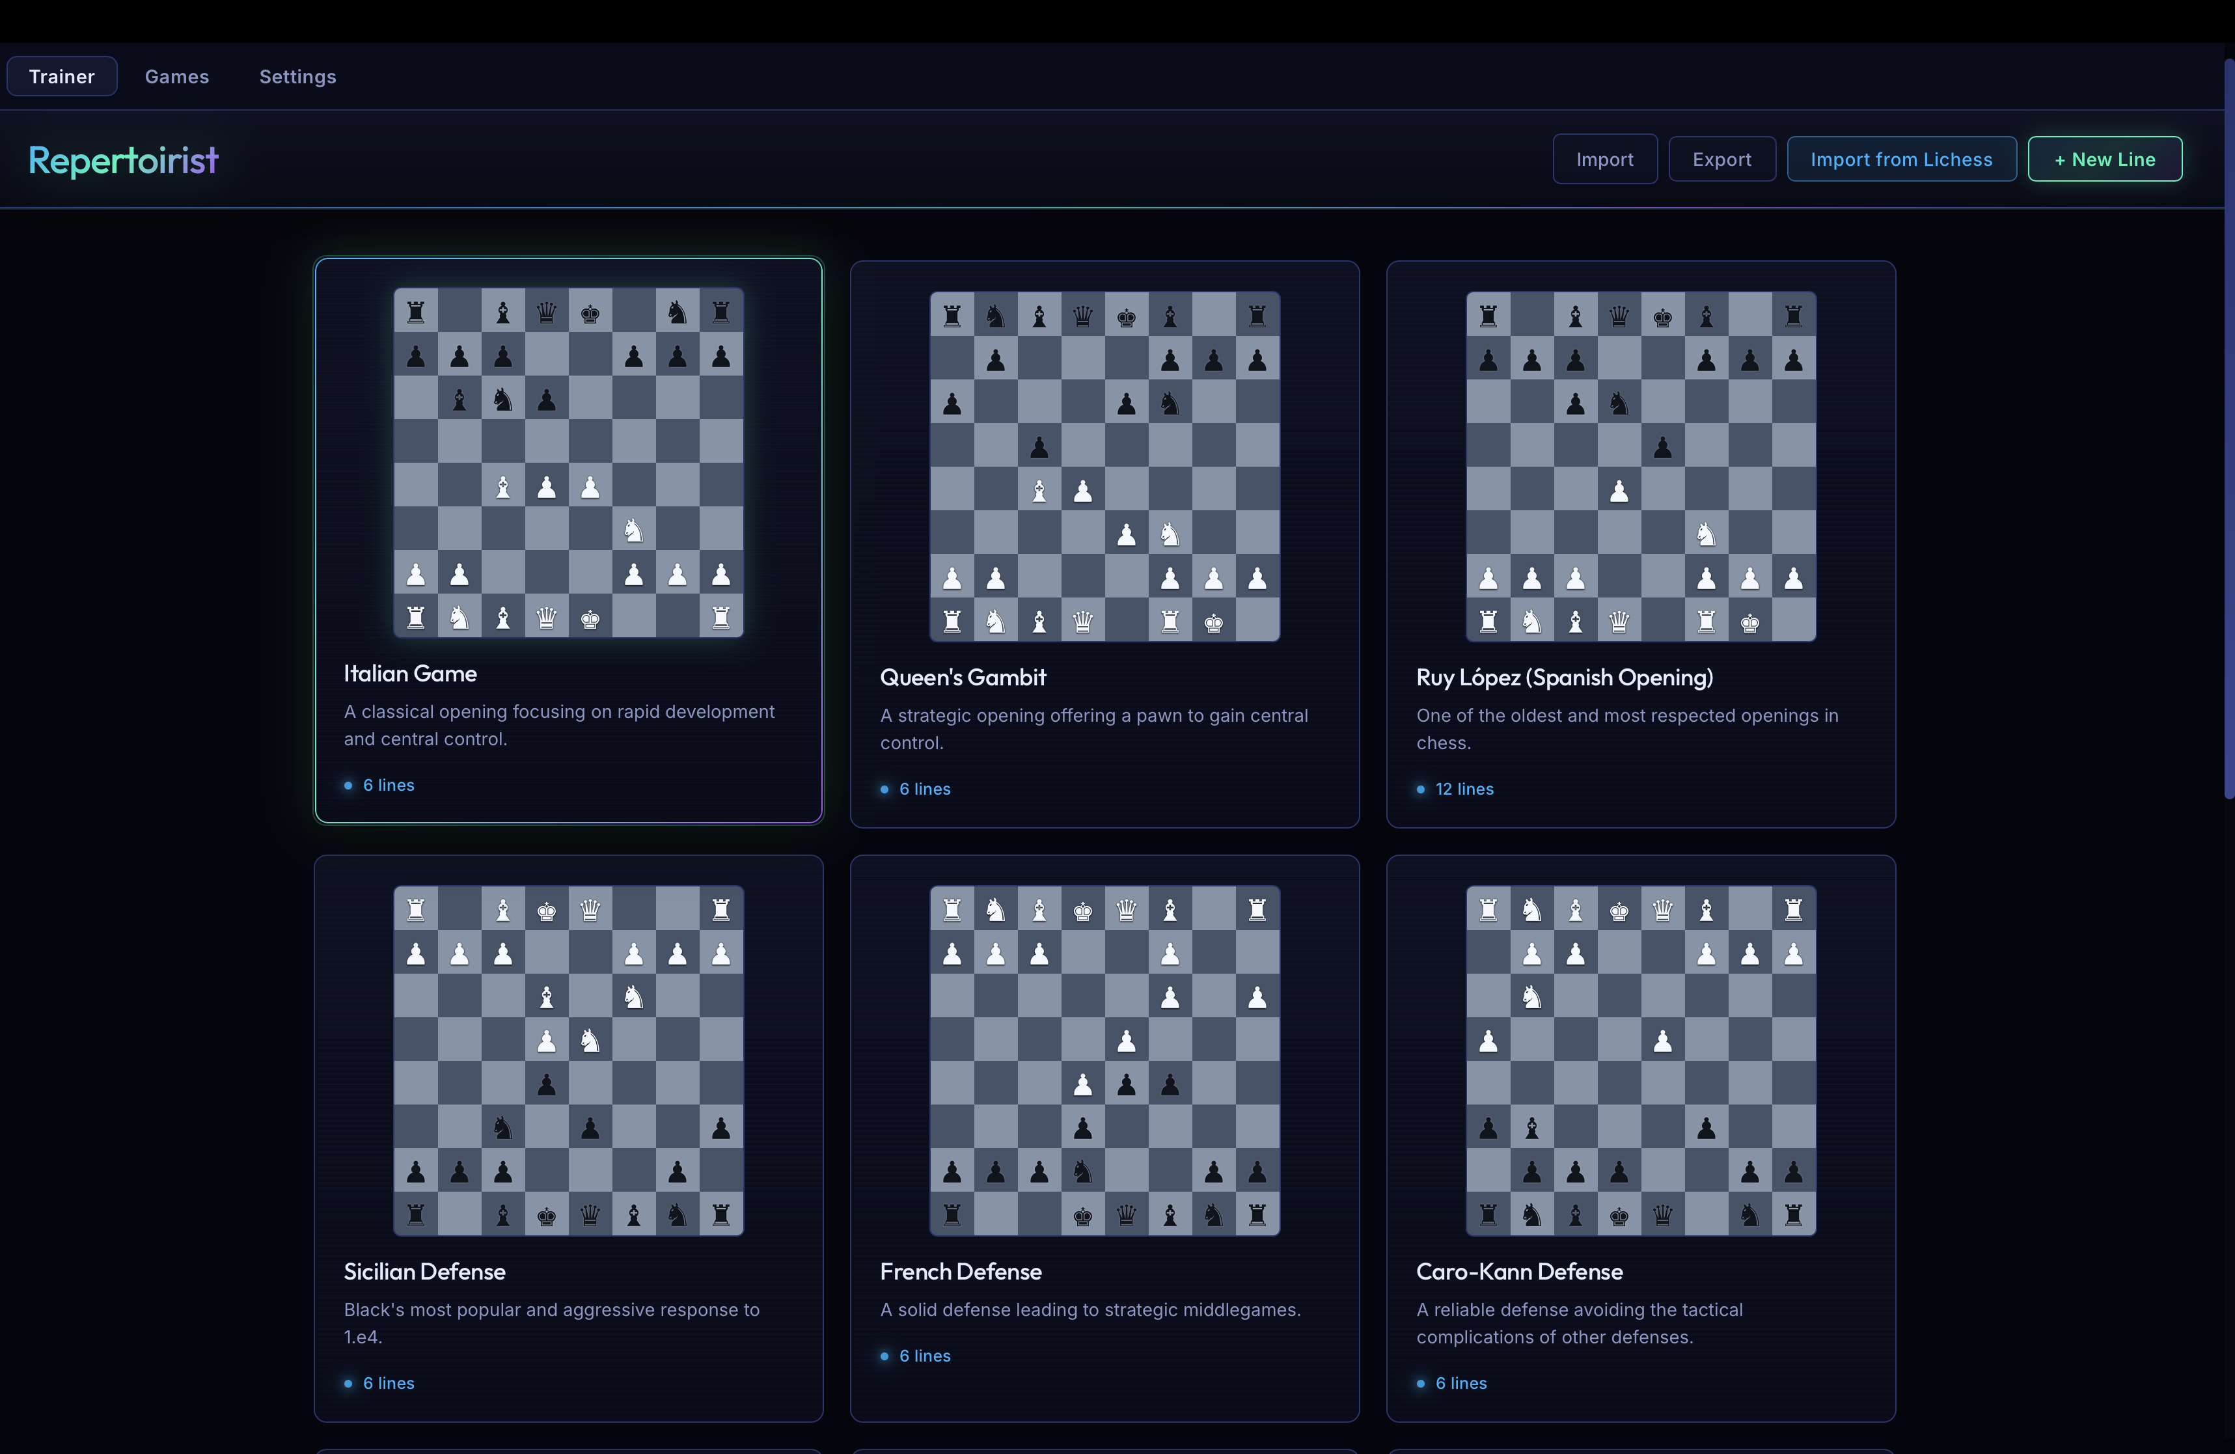Click the Italian Game card title
Image resolution: width=2235 pixels, height=1454 pixels.
click(411, 674)
